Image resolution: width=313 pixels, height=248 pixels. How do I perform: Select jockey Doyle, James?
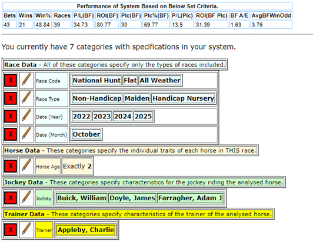click(x=132, y=198)
